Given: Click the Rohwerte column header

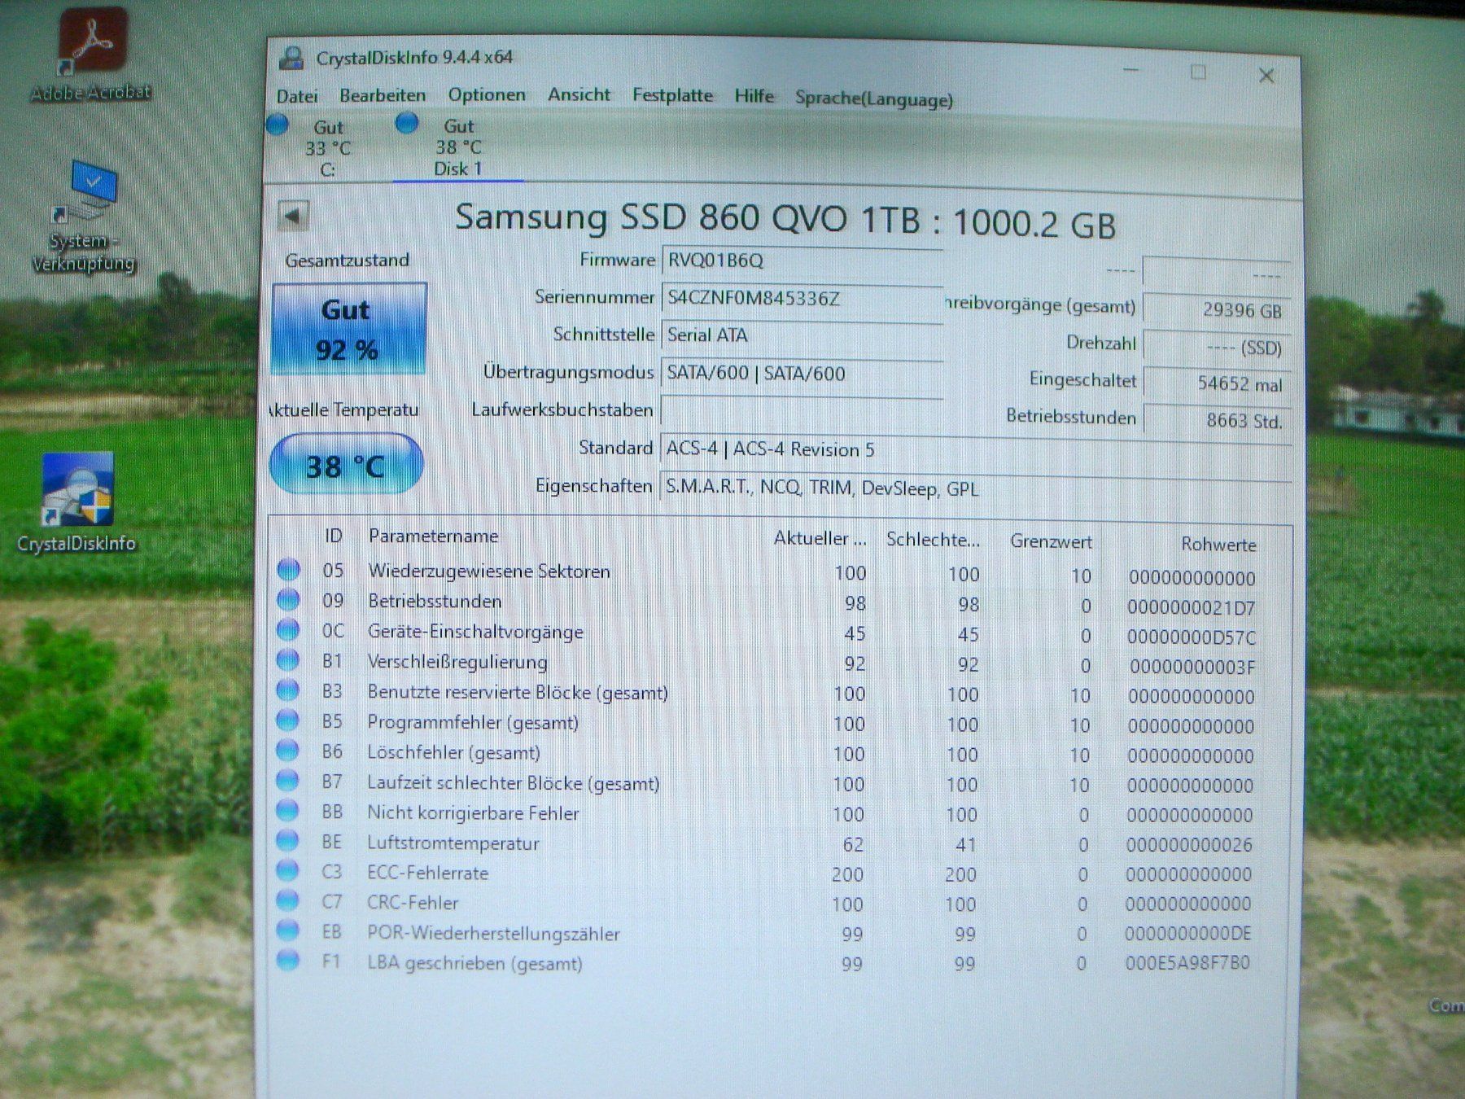Looking at the screenshot, I should coord(1218,545).
